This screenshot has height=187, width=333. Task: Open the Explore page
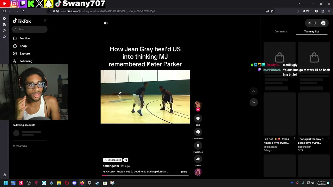tap(25, 54)
